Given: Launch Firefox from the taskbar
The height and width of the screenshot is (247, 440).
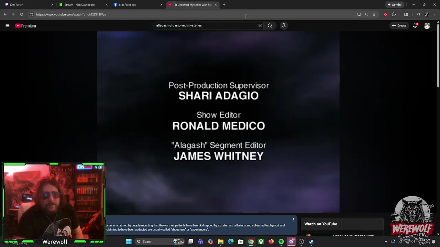Looking at the screenshot, I should pos(271,242).
